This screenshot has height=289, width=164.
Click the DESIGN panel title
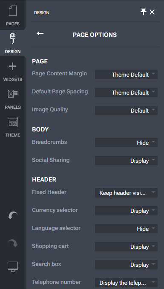point(42,13)
